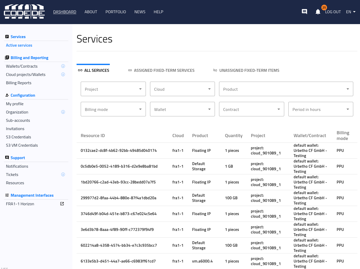Open the Billing mode dropdown
Viewport: 360px width, 269px height.
click(113, 109)
